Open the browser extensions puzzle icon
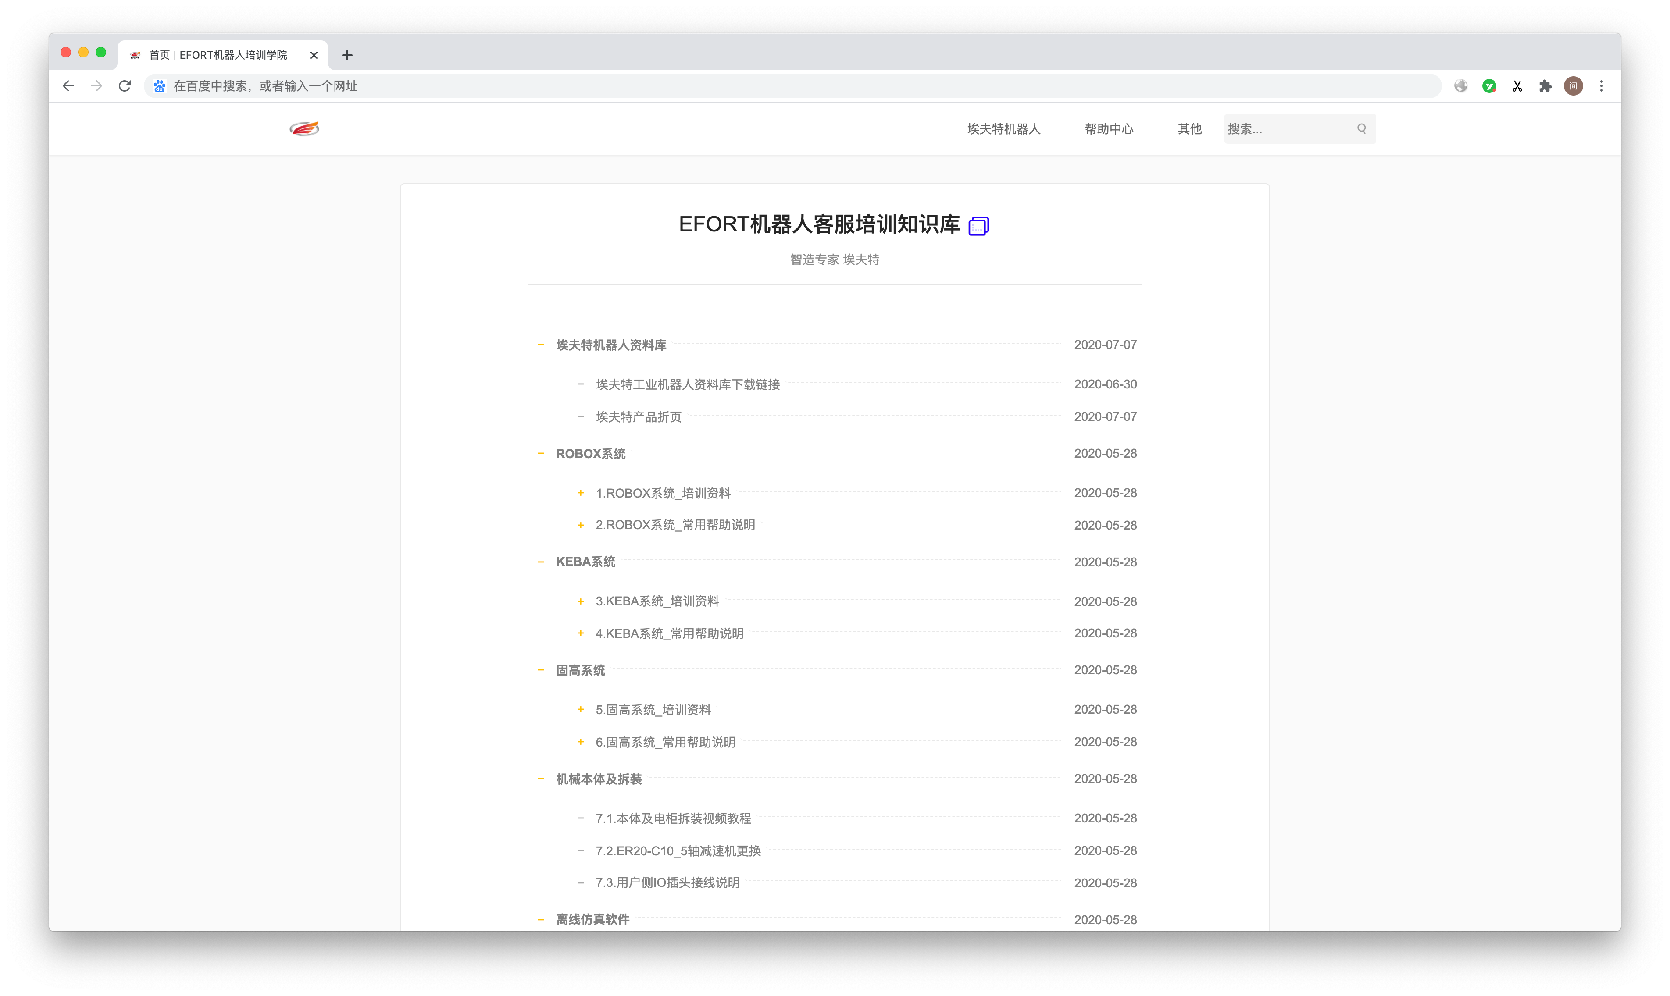The height and width of the screenshot is (996, 1670). [x=1545, y=86]
